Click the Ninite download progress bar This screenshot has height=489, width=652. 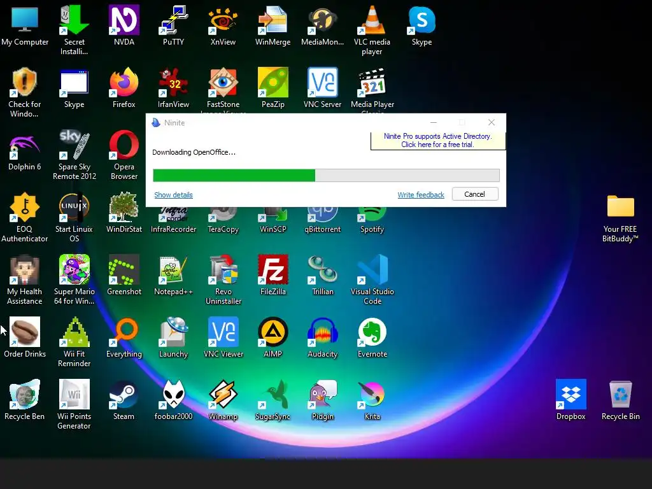tap(326, 176)
